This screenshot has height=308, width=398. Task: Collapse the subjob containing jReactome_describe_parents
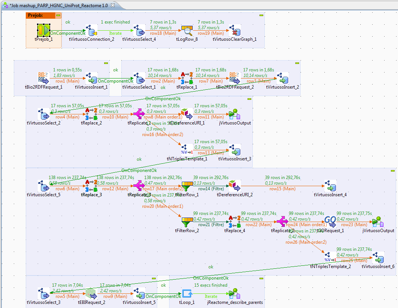(x=261, y=278)
